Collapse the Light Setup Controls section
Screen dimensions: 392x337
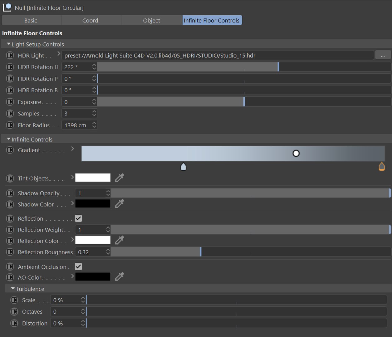click(8, 44)
